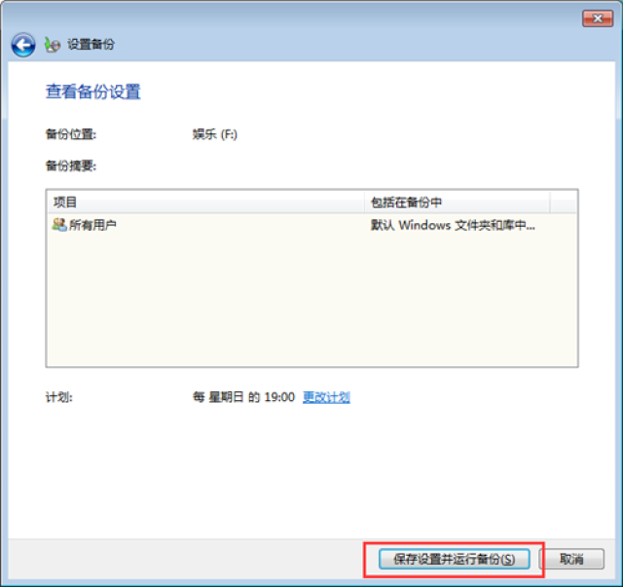623x587 pixels.
Task: Select the 所有用户 row
Action: 311,225
